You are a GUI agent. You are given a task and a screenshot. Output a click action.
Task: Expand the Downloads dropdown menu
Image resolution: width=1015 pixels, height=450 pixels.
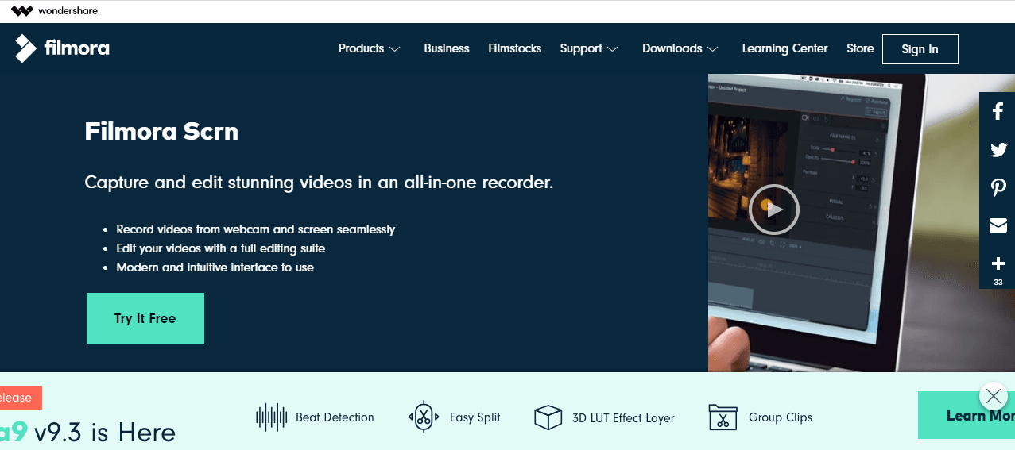coord(680,48)
